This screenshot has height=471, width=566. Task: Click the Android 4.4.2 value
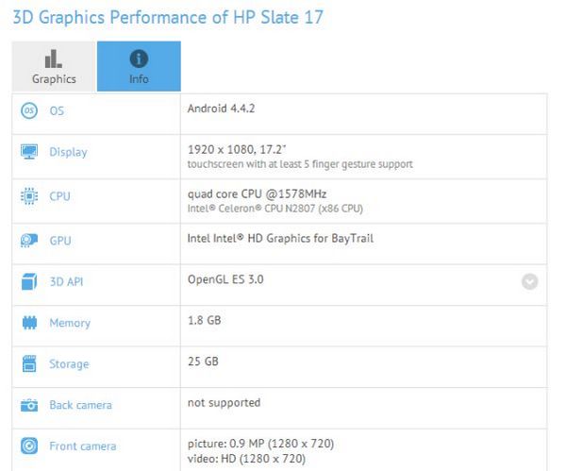tap(223, 109)
